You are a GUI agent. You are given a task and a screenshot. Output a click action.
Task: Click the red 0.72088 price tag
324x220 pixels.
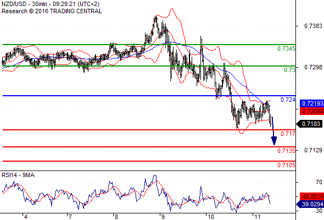312,111
